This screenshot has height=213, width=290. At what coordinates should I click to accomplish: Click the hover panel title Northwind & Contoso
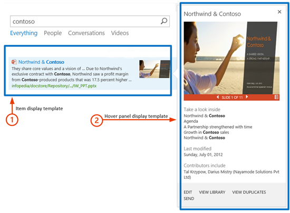click(x=212, y=14)
